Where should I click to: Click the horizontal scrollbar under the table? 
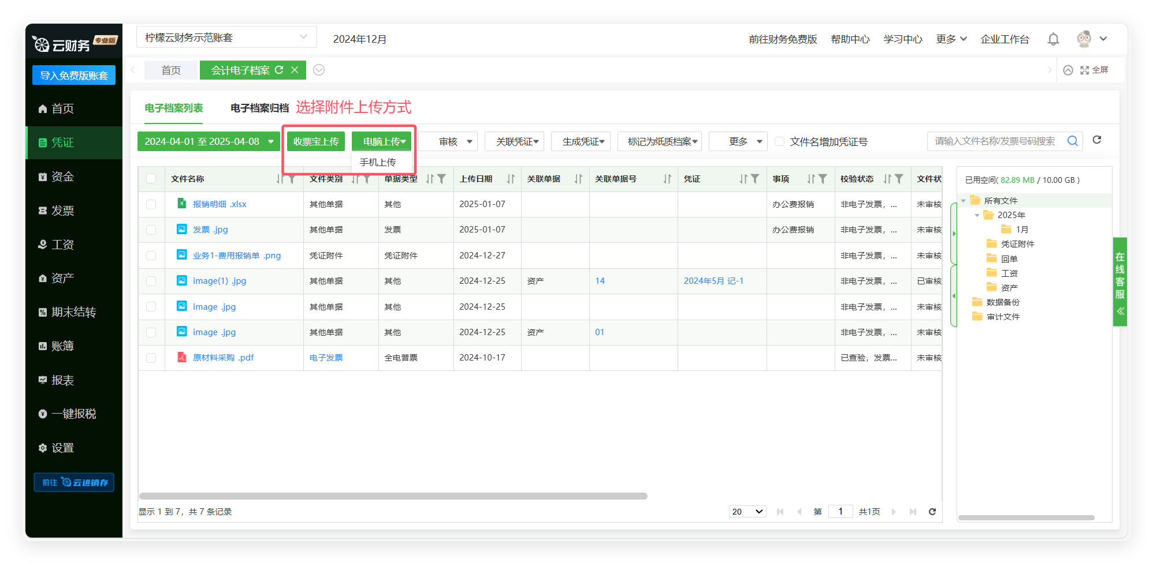click(x=393, y=496)
